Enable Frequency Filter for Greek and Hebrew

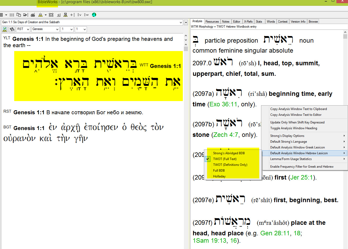[x=304, y=167]
